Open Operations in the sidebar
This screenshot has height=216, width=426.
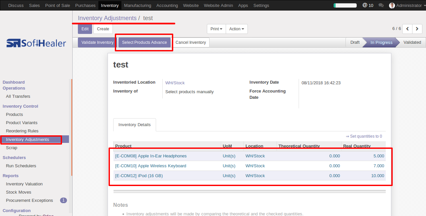(x=14, y=88)
